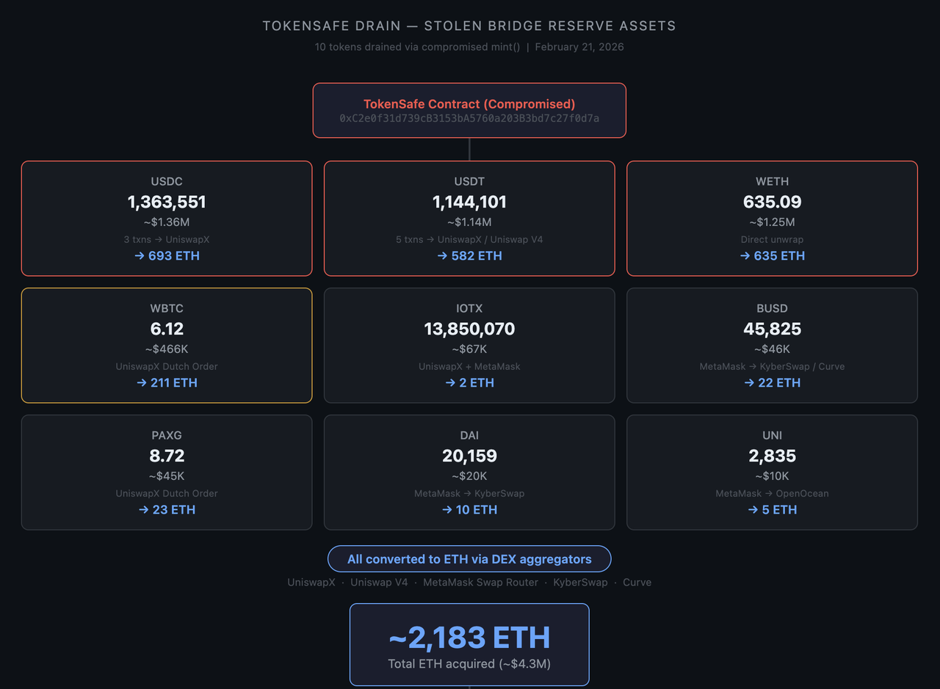
Task: Click the All converted to ETH pill
Action: (x=469, y=559)
